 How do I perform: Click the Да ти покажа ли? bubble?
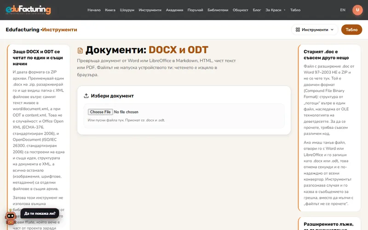pyautogui.click(x=40, y=213)
